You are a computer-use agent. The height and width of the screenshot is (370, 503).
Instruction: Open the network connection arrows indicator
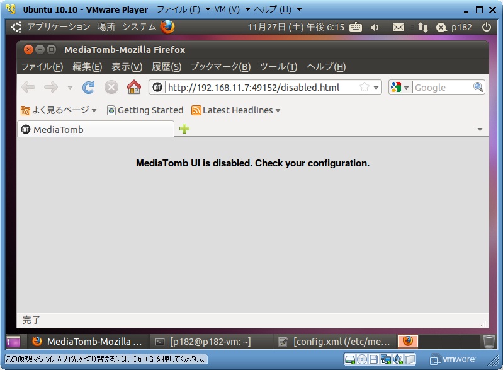(x=423, y=27)
